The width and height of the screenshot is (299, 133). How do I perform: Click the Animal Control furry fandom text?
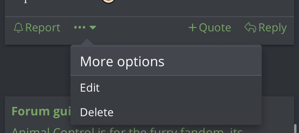(x=127, y=130)
